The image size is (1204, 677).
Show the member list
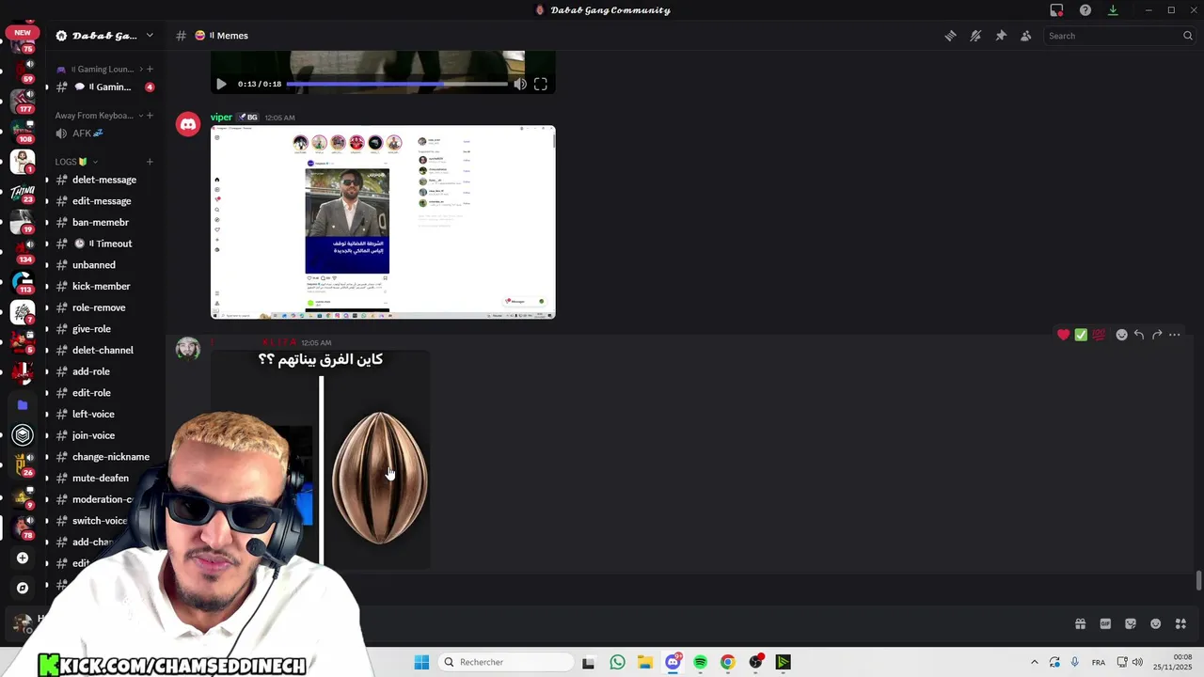[1025, 36]
